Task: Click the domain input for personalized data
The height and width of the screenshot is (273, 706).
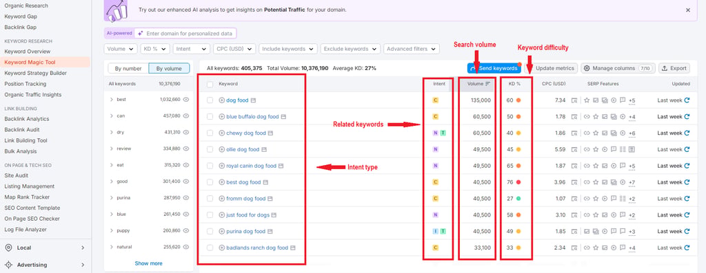Action: point(185,33)
